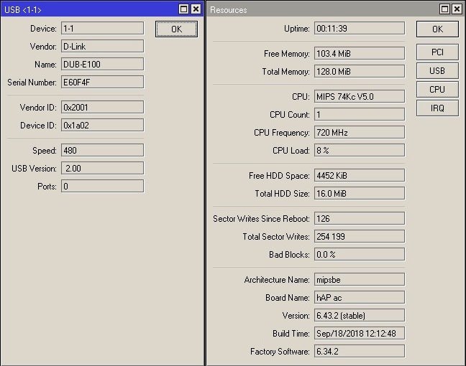Click OK in the Resources window
The height and width of the screenshot is (366, 466).
pyautogui.click(x=437, y=29)
